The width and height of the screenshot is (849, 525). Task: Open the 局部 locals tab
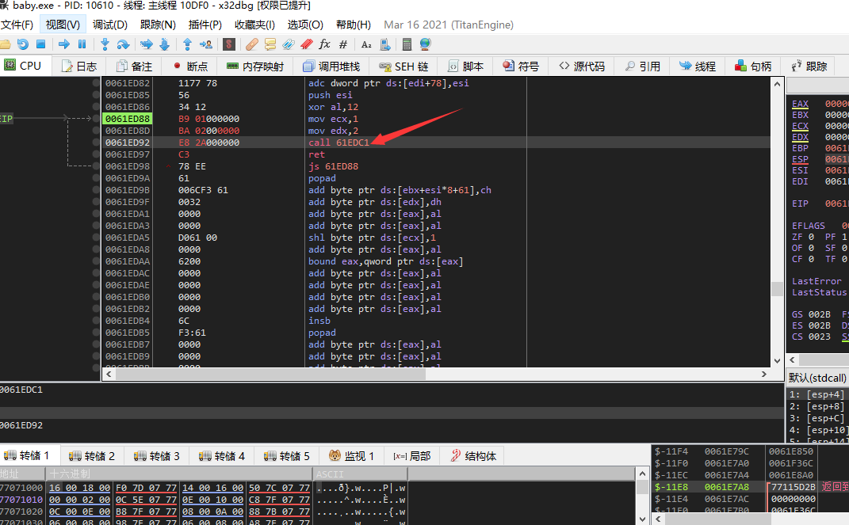[412, 456]
